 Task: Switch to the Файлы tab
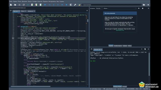point(130,46)
